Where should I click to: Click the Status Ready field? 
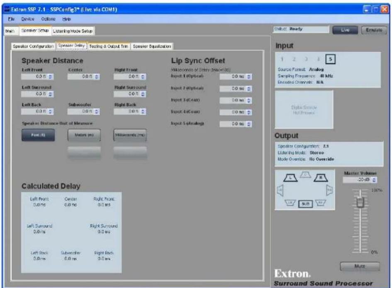tap(301, 29)
